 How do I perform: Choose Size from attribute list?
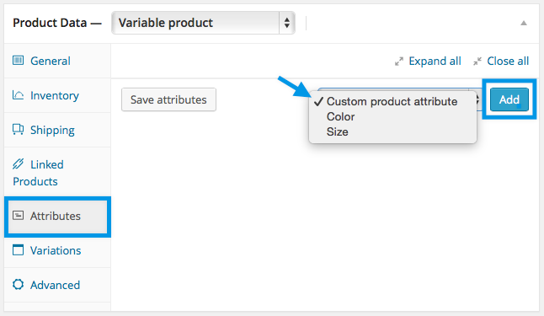(392, 132)
